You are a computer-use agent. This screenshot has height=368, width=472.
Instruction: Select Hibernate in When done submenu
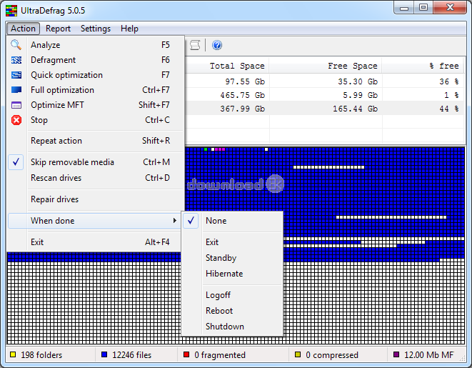pos(232,274)
